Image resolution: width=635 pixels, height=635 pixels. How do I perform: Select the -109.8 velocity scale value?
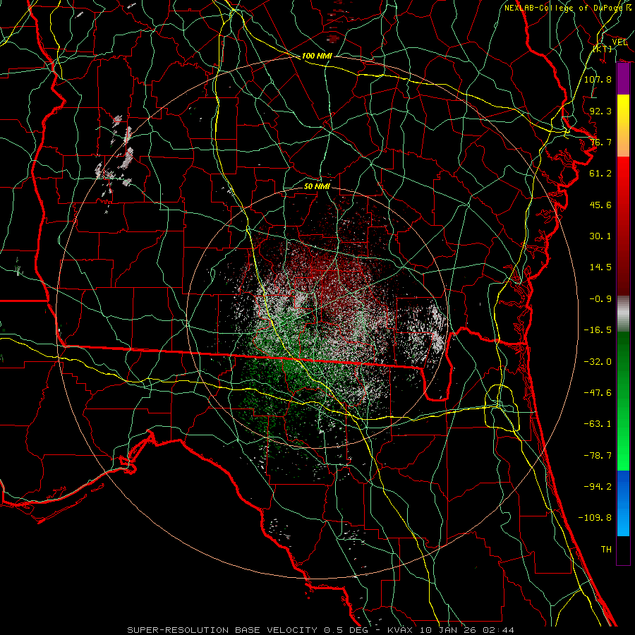(x=595, y=518)
